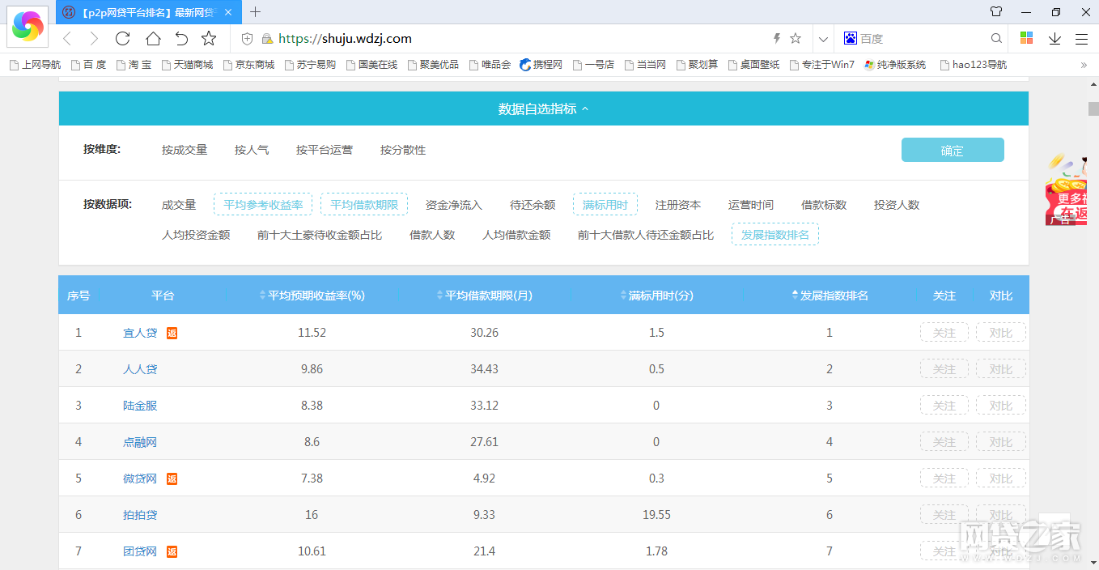Screen dimensions: 1099x570
Task: Toggle the 发展指数排名 data item
Action: [x=775, y=235]
